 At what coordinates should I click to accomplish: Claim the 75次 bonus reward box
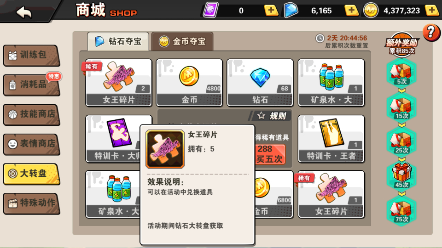click(401, 211)
